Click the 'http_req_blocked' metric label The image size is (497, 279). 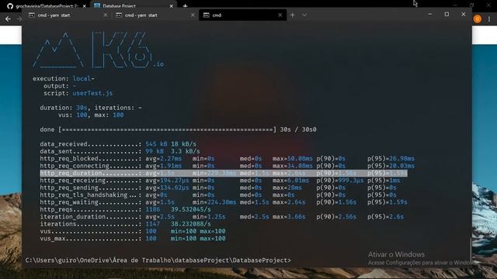click(x=69, y=158)
